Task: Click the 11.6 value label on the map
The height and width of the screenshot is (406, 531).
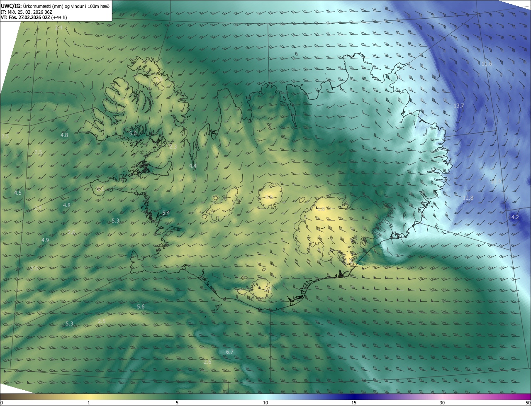Action: 487,64
